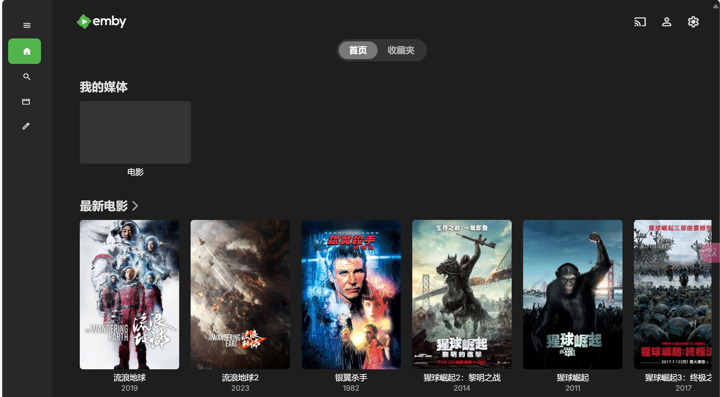Go to Home via sidebar house icon

tap(25, 51)
